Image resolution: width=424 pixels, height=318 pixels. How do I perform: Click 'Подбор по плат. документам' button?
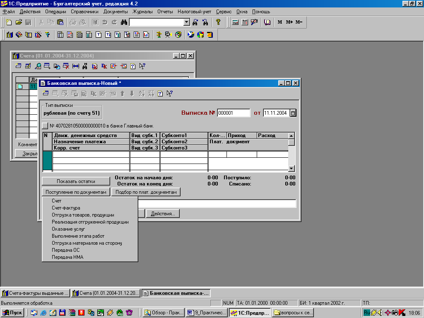[146, 192]
